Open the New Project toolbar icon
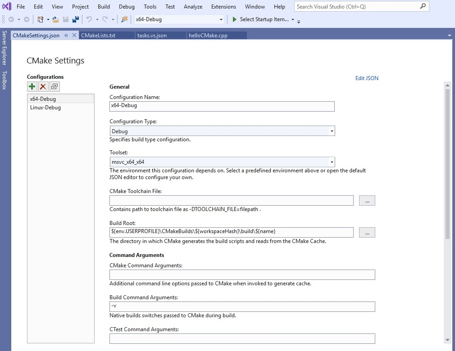The width and height of the screenshot is (455, 351). 40,19
